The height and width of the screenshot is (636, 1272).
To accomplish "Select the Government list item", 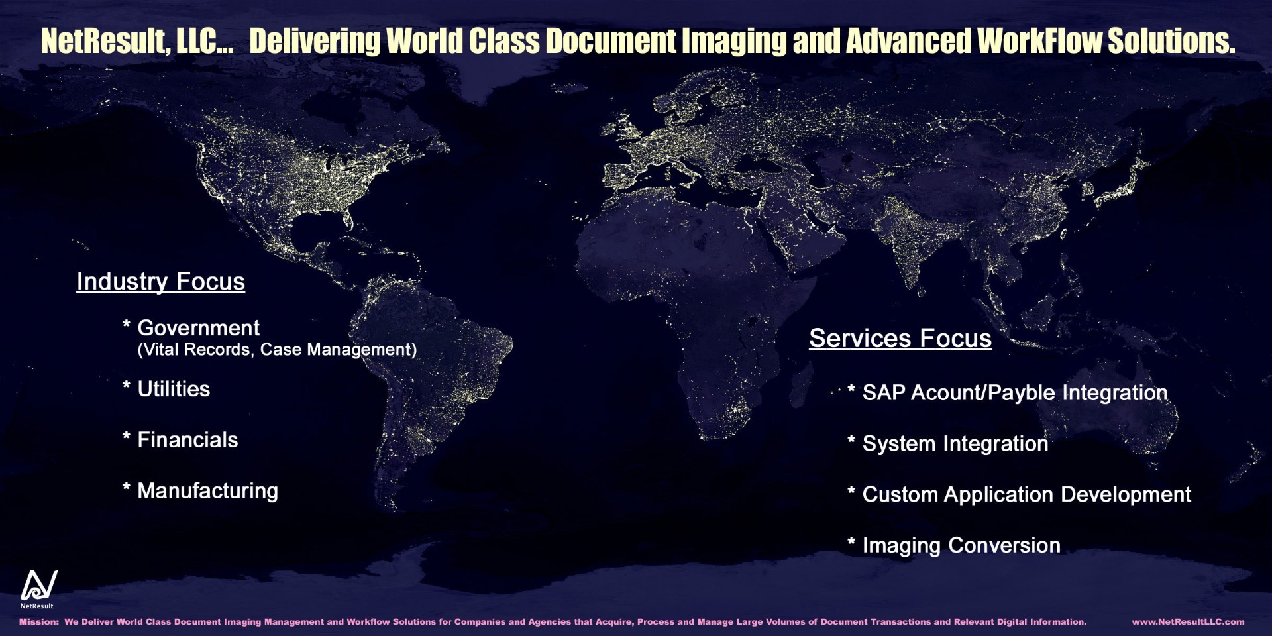I will pyautogui.click(x=198, y=328).
